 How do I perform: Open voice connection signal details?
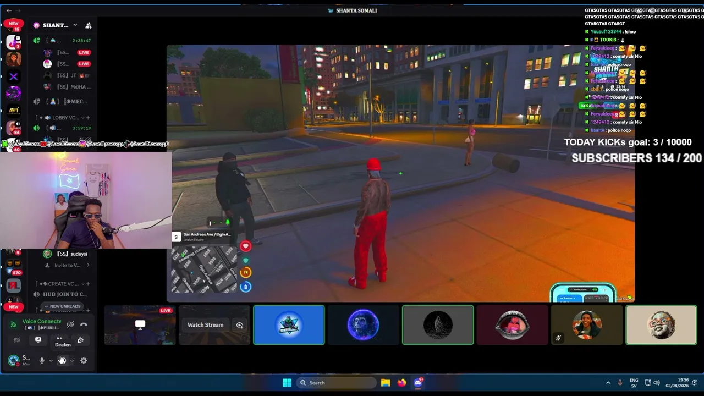(x=13, y=324)
